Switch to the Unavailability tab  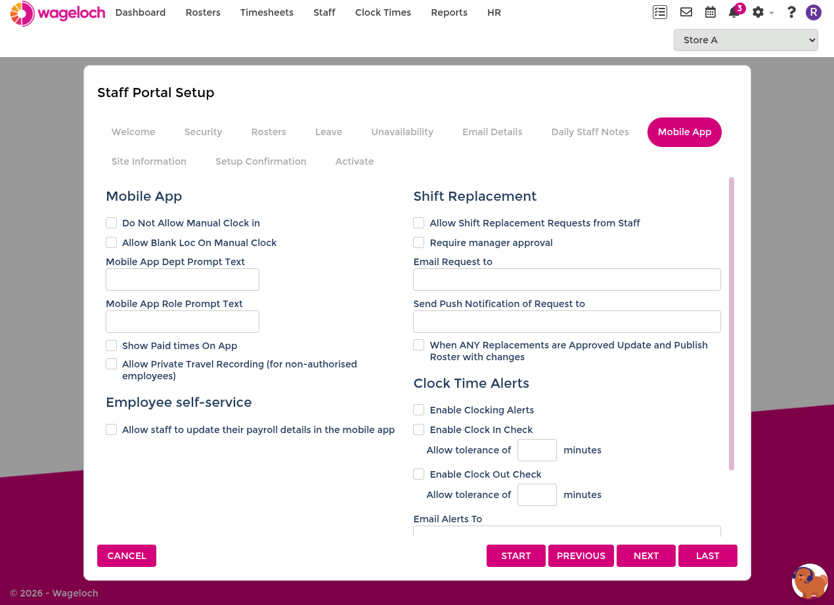point(403,132)
